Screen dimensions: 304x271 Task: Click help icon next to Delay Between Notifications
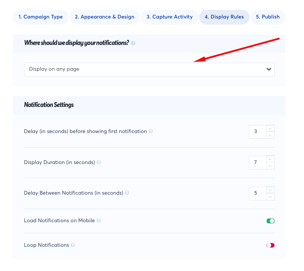coord(127,193)
